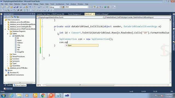Click the editor vertical scrollbar thumb

click(x=170, y=61)
